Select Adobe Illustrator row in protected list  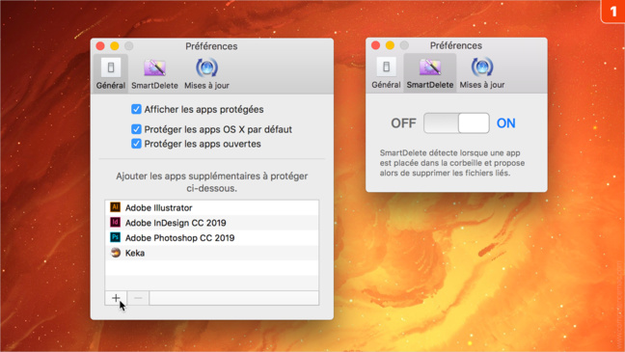(211, 207)
